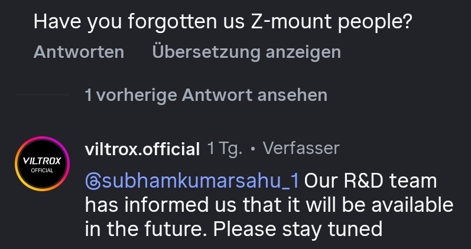This screenshot has height=249, width=471.
Task: Open the Viltrox Official profile picture
Action: (38, 164)
